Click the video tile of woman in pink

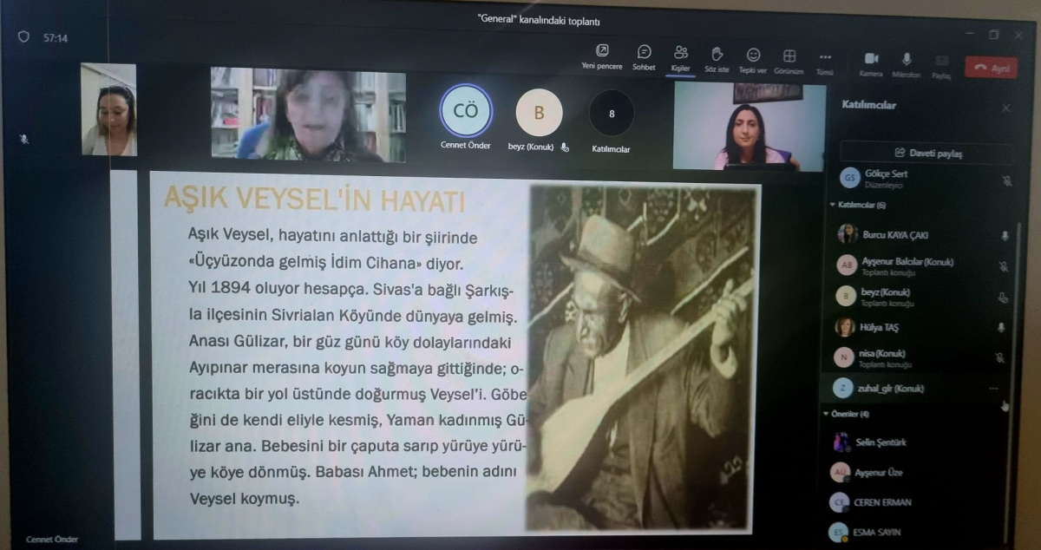[x=750, y=126]
